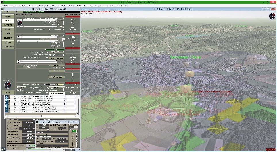Click the Terrain Information window logo icon
The width and height of the screenshot is (277, 152).
[37, 122]
